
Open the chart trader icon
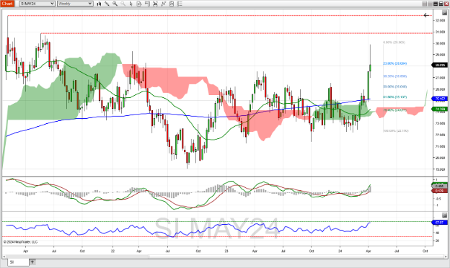pyautogui.click(x=147, y=4)
